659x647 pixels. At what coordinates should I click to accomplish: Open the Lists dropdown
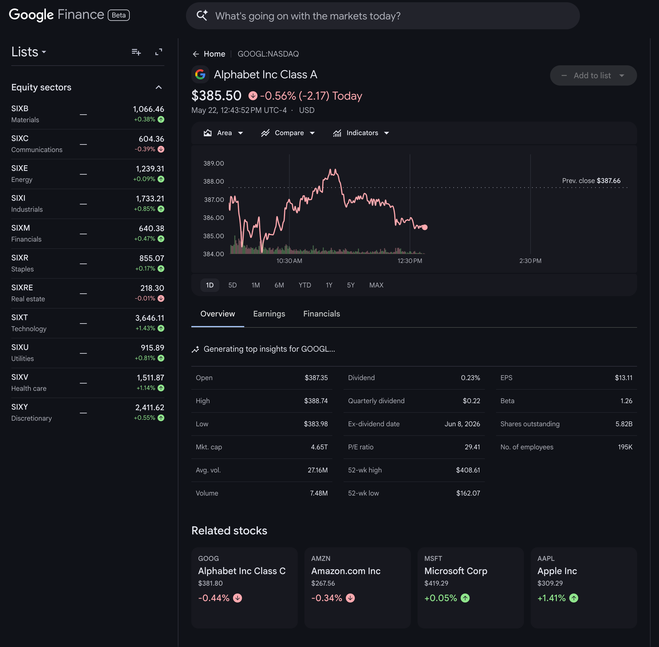click(28, 52)
